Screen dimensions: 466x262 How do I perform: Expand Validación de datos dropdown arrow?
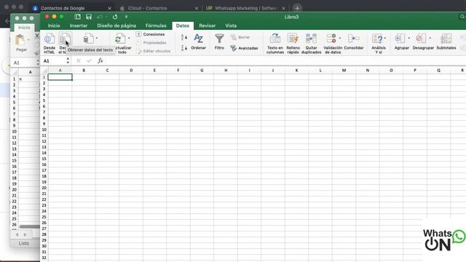tap(340, 38)
